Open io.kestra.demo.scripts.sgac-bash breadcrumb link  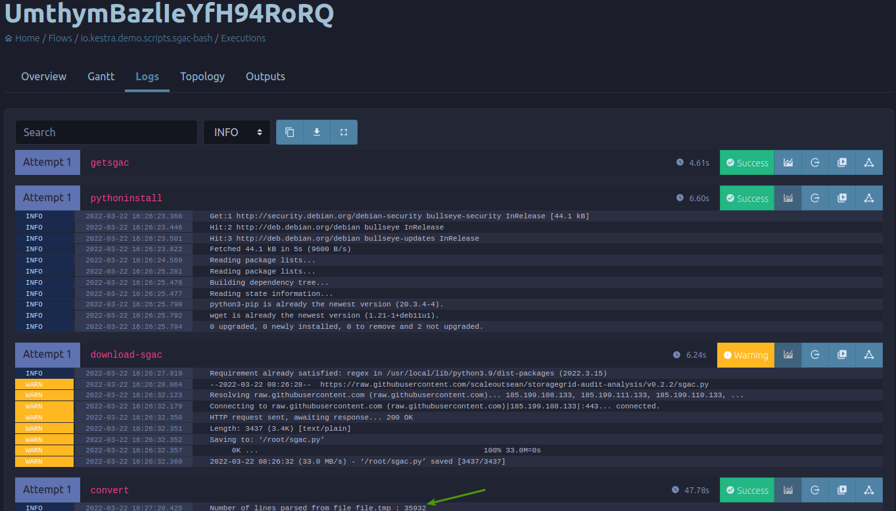tap(147, 38)
